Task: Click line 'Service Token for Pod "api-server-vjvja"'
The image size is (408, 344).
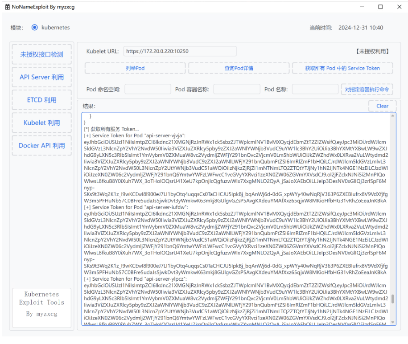Action: click(135, 135)
